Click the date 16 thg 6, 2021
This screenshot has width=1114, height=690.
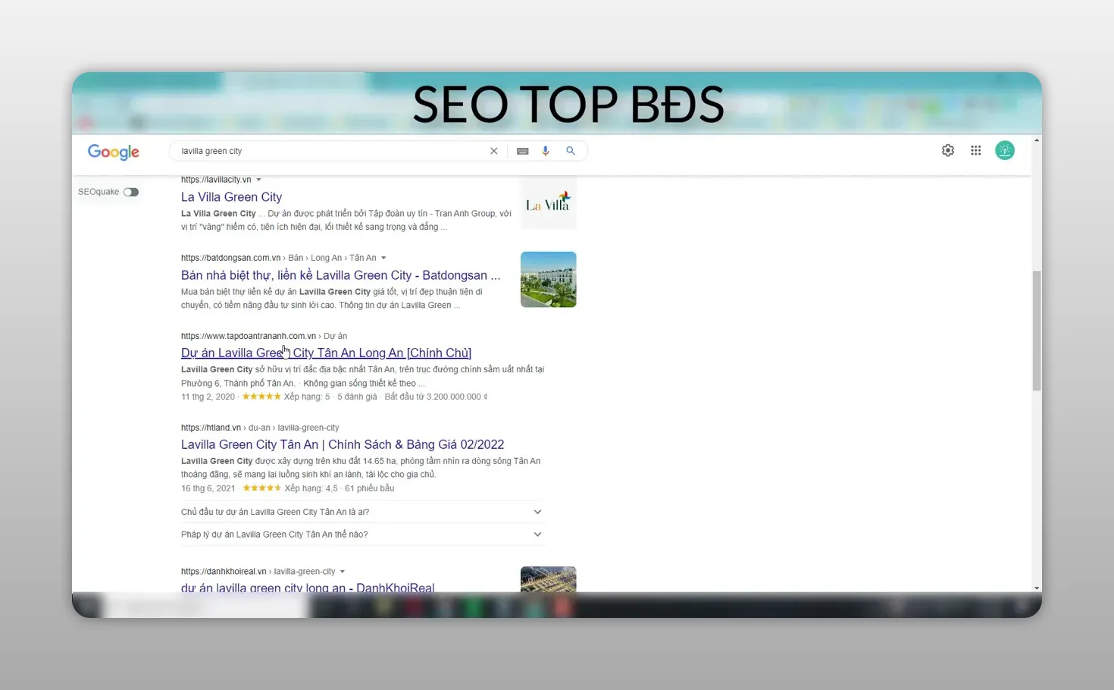pyautogui.click(x=208, y=488)
